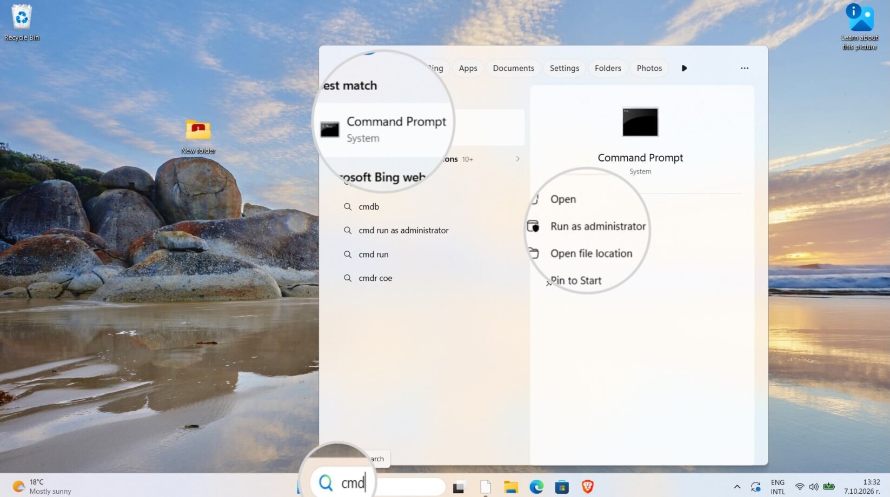Expand more suggestions chevron beside 10+
This screenshot has width=890, height=497.
(517, 159)
